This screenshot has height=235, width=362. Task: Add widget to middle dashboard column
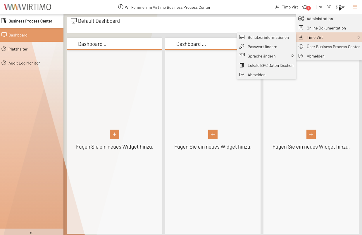[213, 134]
